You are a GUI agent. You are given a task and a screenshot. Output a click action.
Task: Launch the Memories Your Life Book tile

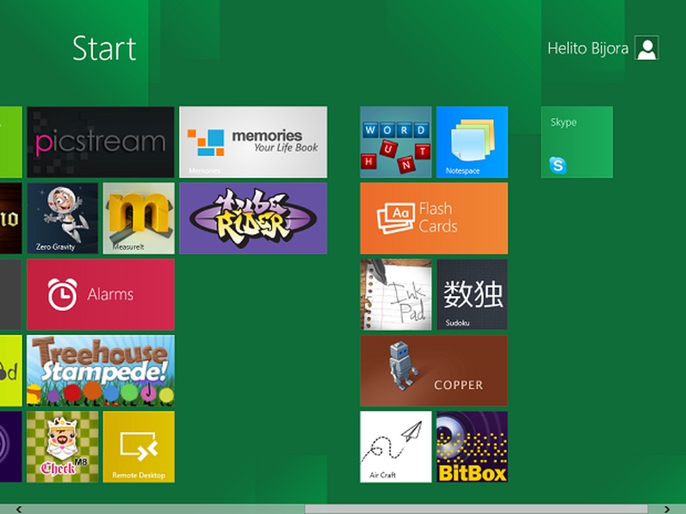tap(253, 142)
